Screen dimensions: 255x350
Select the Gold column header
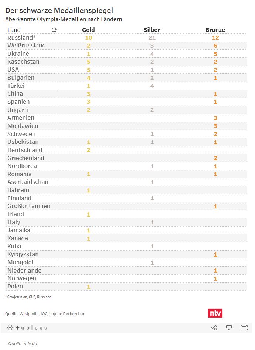(x=88, y=30)
